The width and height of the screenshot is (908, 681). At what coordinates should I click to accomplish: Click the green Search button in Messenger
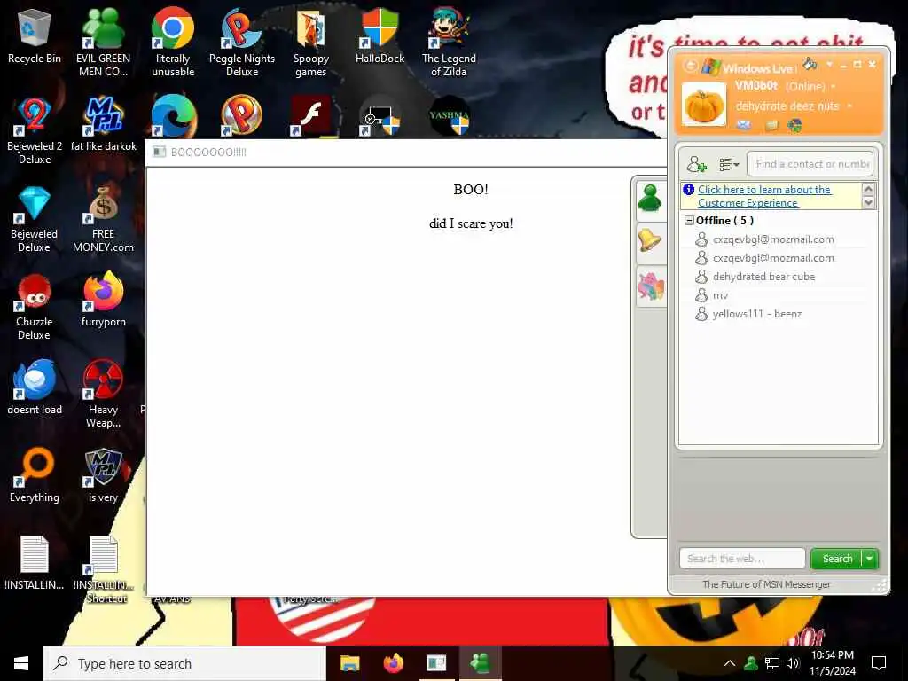836,559
